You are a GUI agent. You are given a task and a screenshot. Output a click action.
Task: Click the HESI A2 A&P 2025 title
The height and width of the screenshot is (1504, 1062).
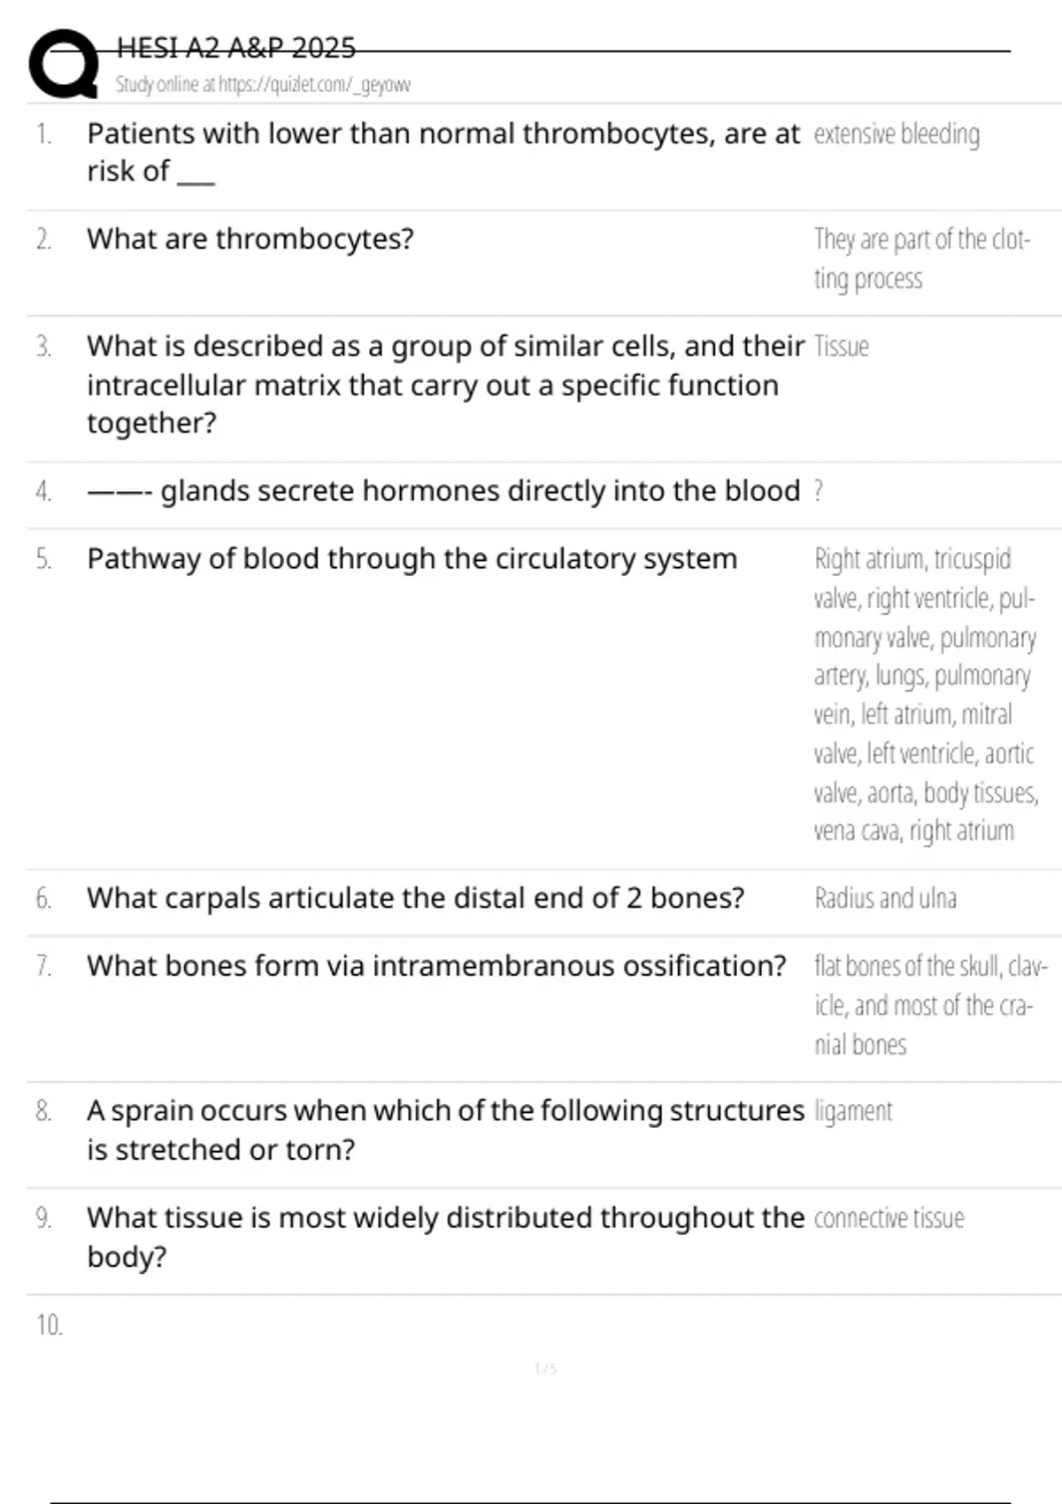coord(236,47)
